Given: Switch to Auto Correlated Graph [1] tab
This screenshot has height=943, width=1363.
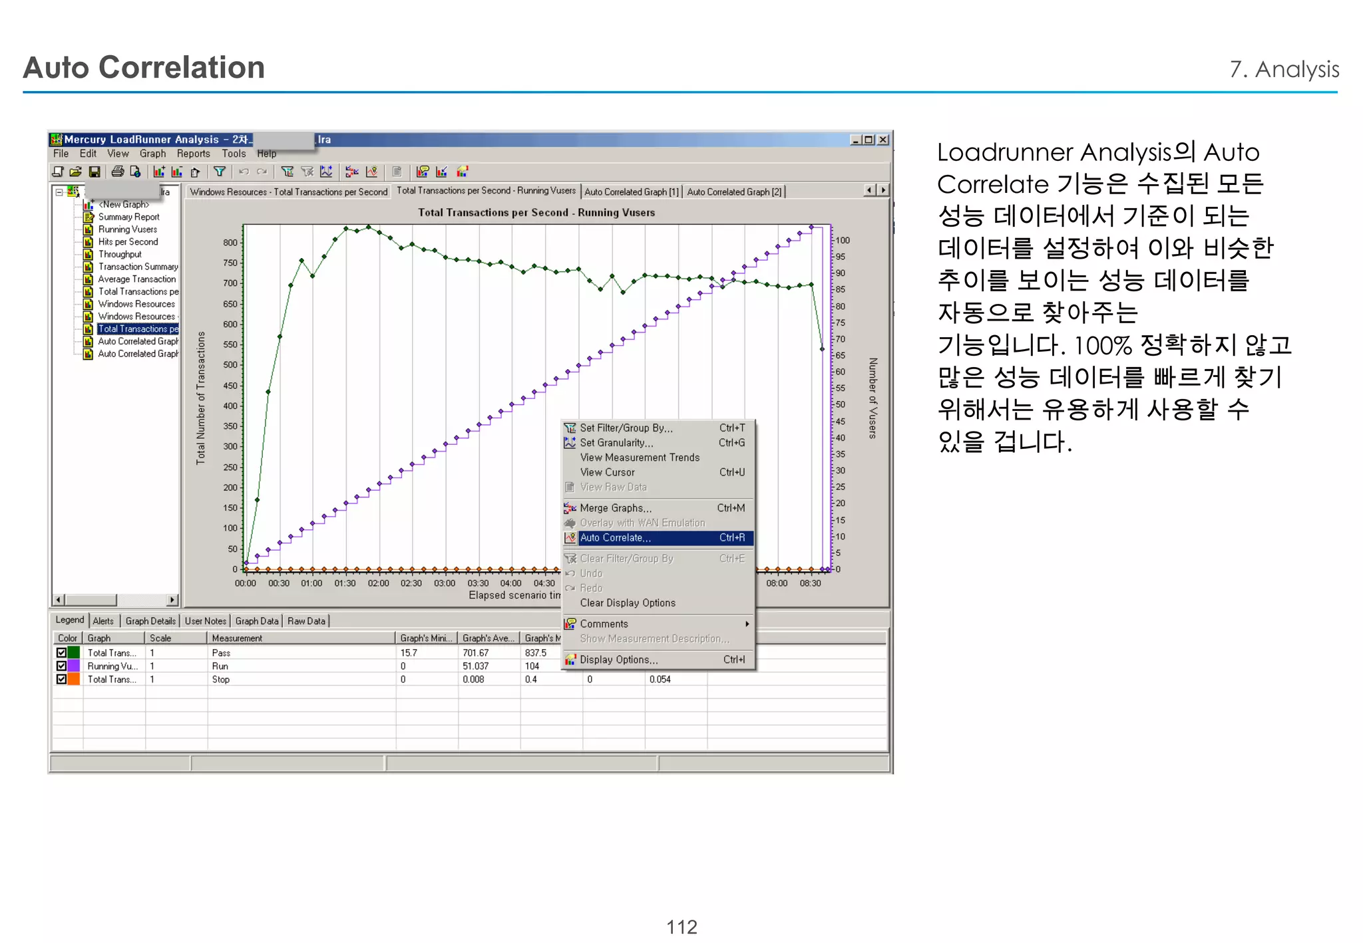Looking at the screenshot, I should click(632, 192).
